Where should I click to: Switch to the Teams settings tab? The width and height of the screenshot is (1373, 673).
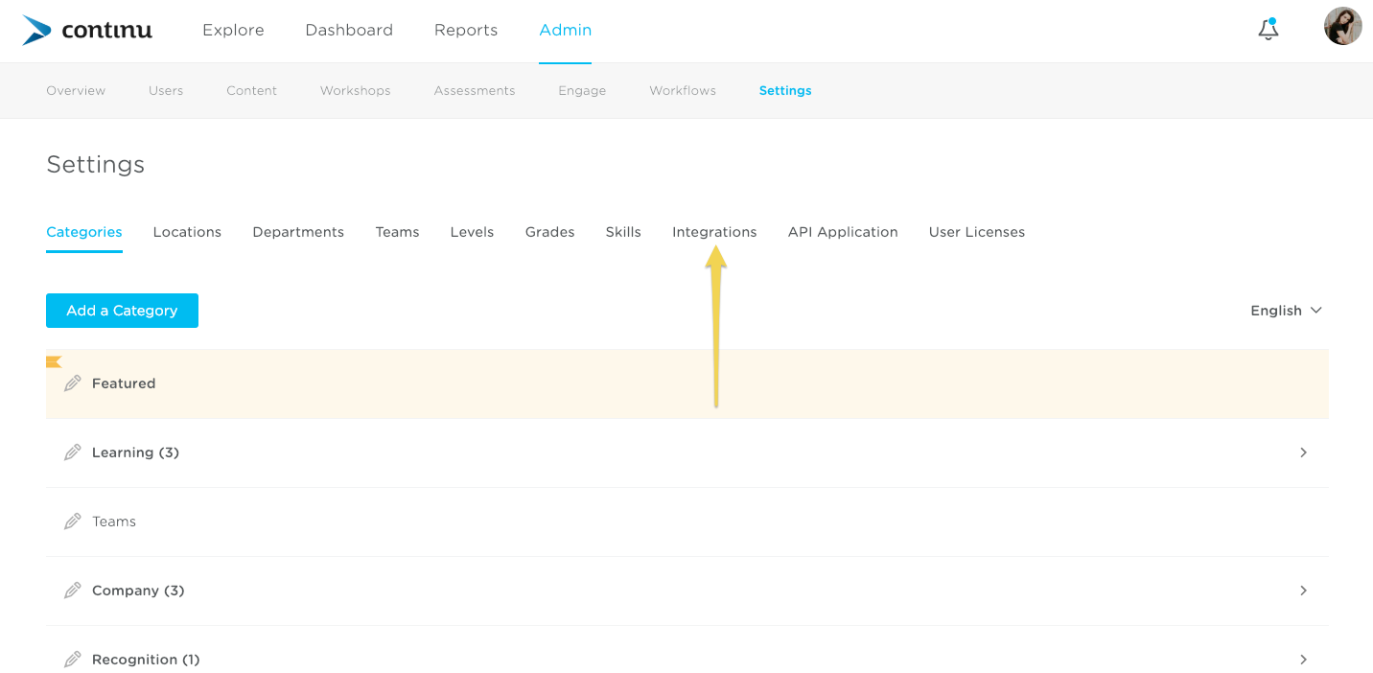point(397,232)
